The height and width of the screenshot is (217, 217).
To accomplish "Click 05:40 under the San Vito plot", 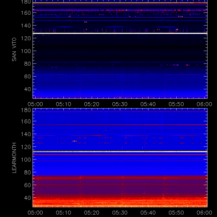I will [x=148, y=104].
